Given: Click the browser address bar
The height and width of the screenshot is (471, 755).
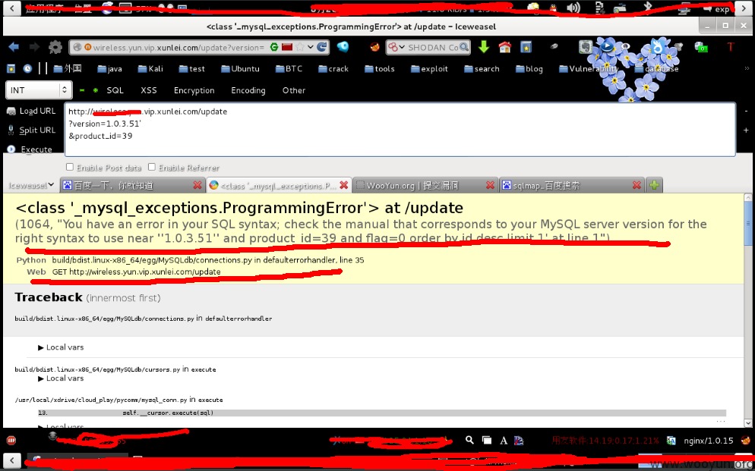Looking at the screenshot, I should coord(199,47).
